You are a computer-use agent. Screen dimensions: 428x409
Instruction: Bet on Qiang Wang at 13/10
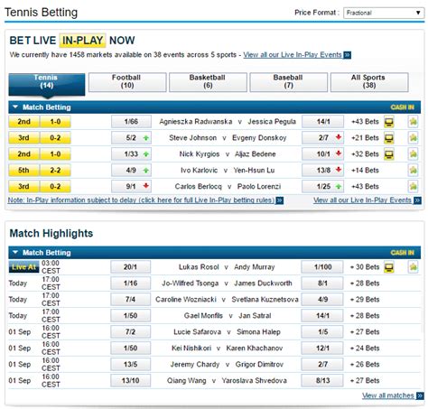coord(131,381)
